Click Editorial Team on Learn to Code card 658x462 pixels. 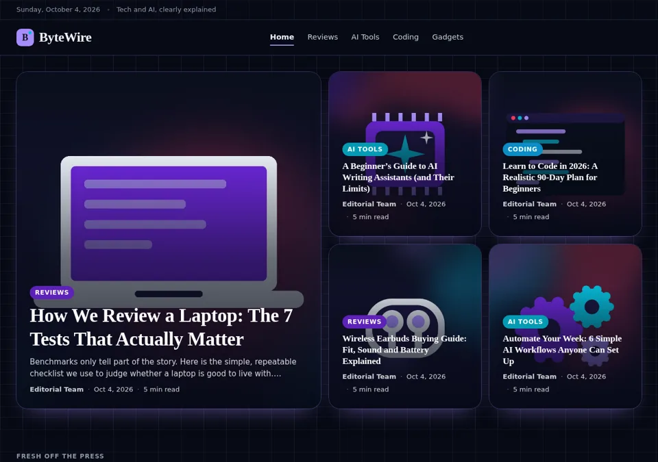pyautogui.click(x=530, y=204)
